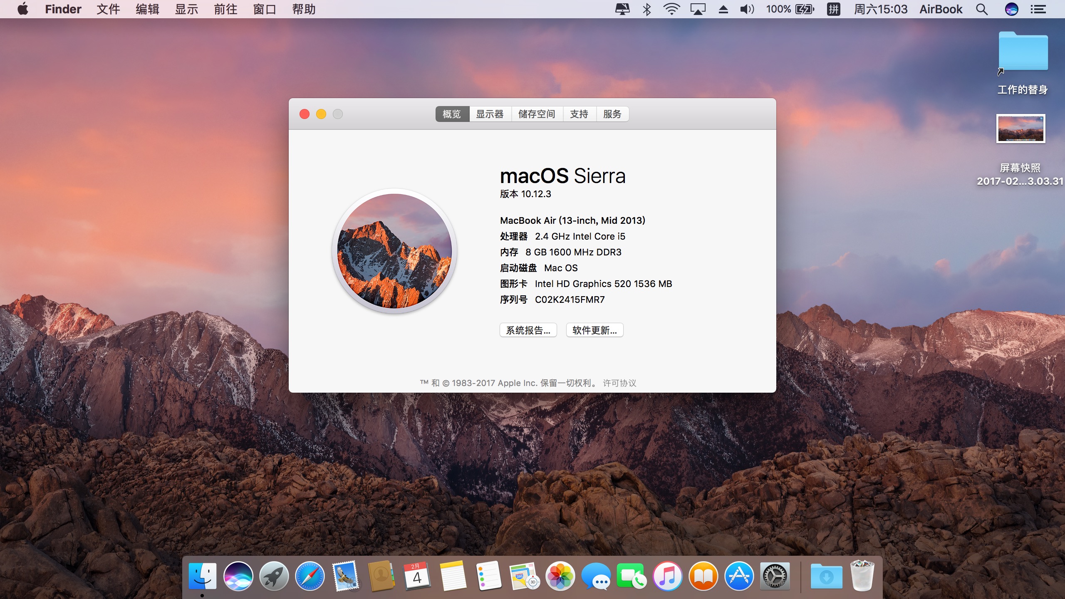
Task: Open the volume control in menu bar
Action: click(747, 9)
